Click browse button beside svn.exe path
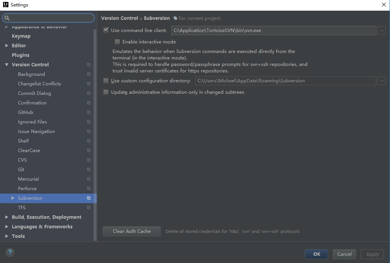The width and height of the screenshot is (390, 263). [381, 30]
